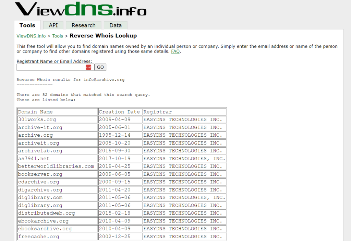Select the ebooksarchive.org domain cell
This screenshot has height=241, width=351.
pyautogui.click(x=58, y=229)
